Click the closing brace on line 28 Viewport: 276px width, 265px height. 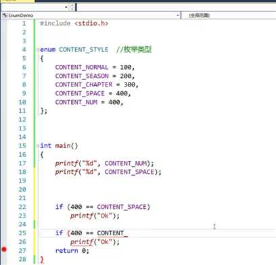pos(42,260)
